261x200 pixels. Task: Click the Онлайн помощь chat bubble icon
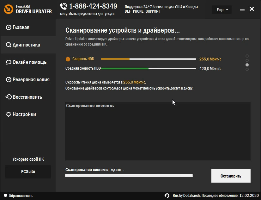tap(9, 62)
